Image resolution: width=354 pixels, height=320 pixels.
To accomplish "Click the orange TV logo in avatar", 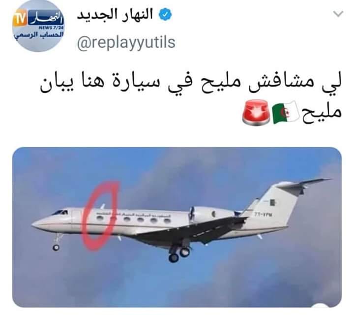I will pyautogui.click(x=20, y=20).
